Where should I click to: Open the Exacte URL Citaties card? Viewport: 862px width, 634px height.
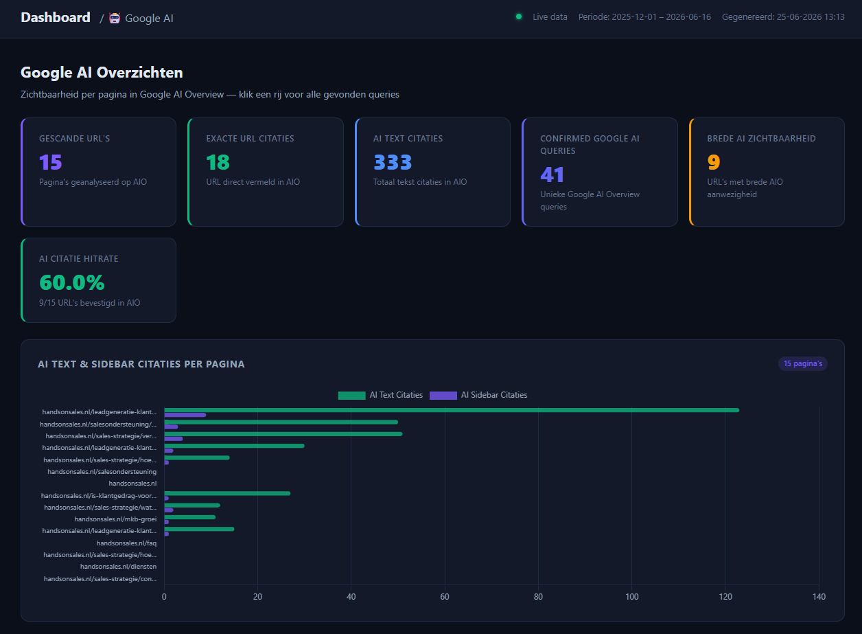[266, 172]
